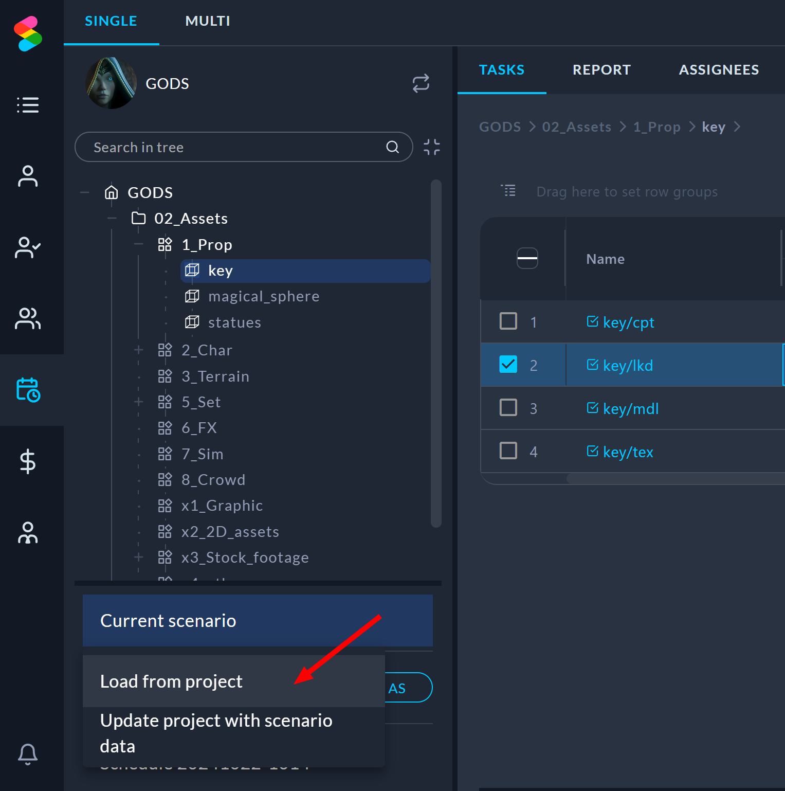Click the colorful app logo icon
Viewport: 785px width, 791px height.
click(28, 34)
